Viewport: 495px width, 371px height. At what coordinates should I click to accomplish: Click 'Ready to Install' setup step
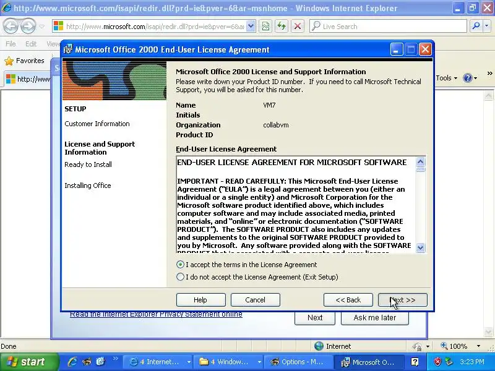pyautogui.click(x=88, y=164)
